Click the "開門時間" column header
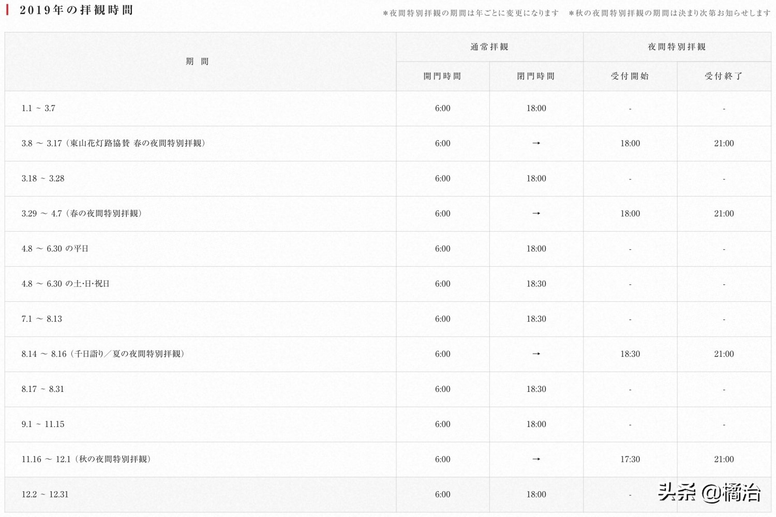 442,77
